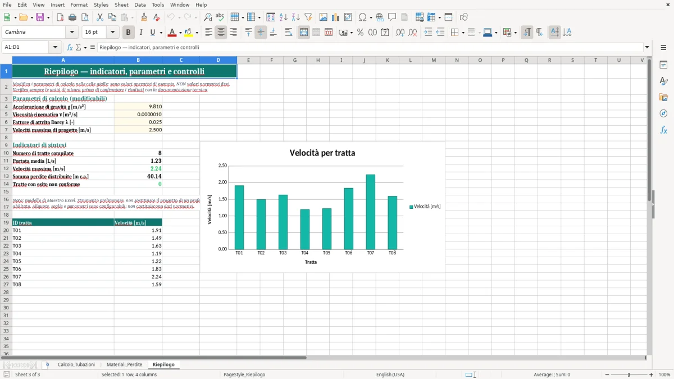This screenshot has height=379, width=674.
Task: Open the Data menu
Action: (x=140, y=4)
